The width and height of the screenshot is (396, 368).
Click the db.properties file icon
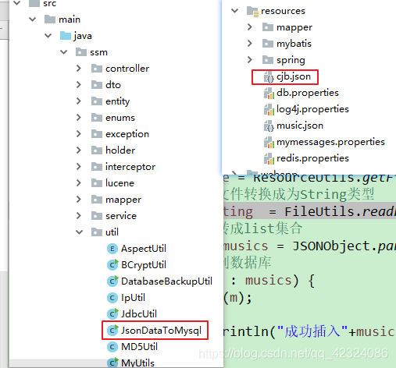269,94
